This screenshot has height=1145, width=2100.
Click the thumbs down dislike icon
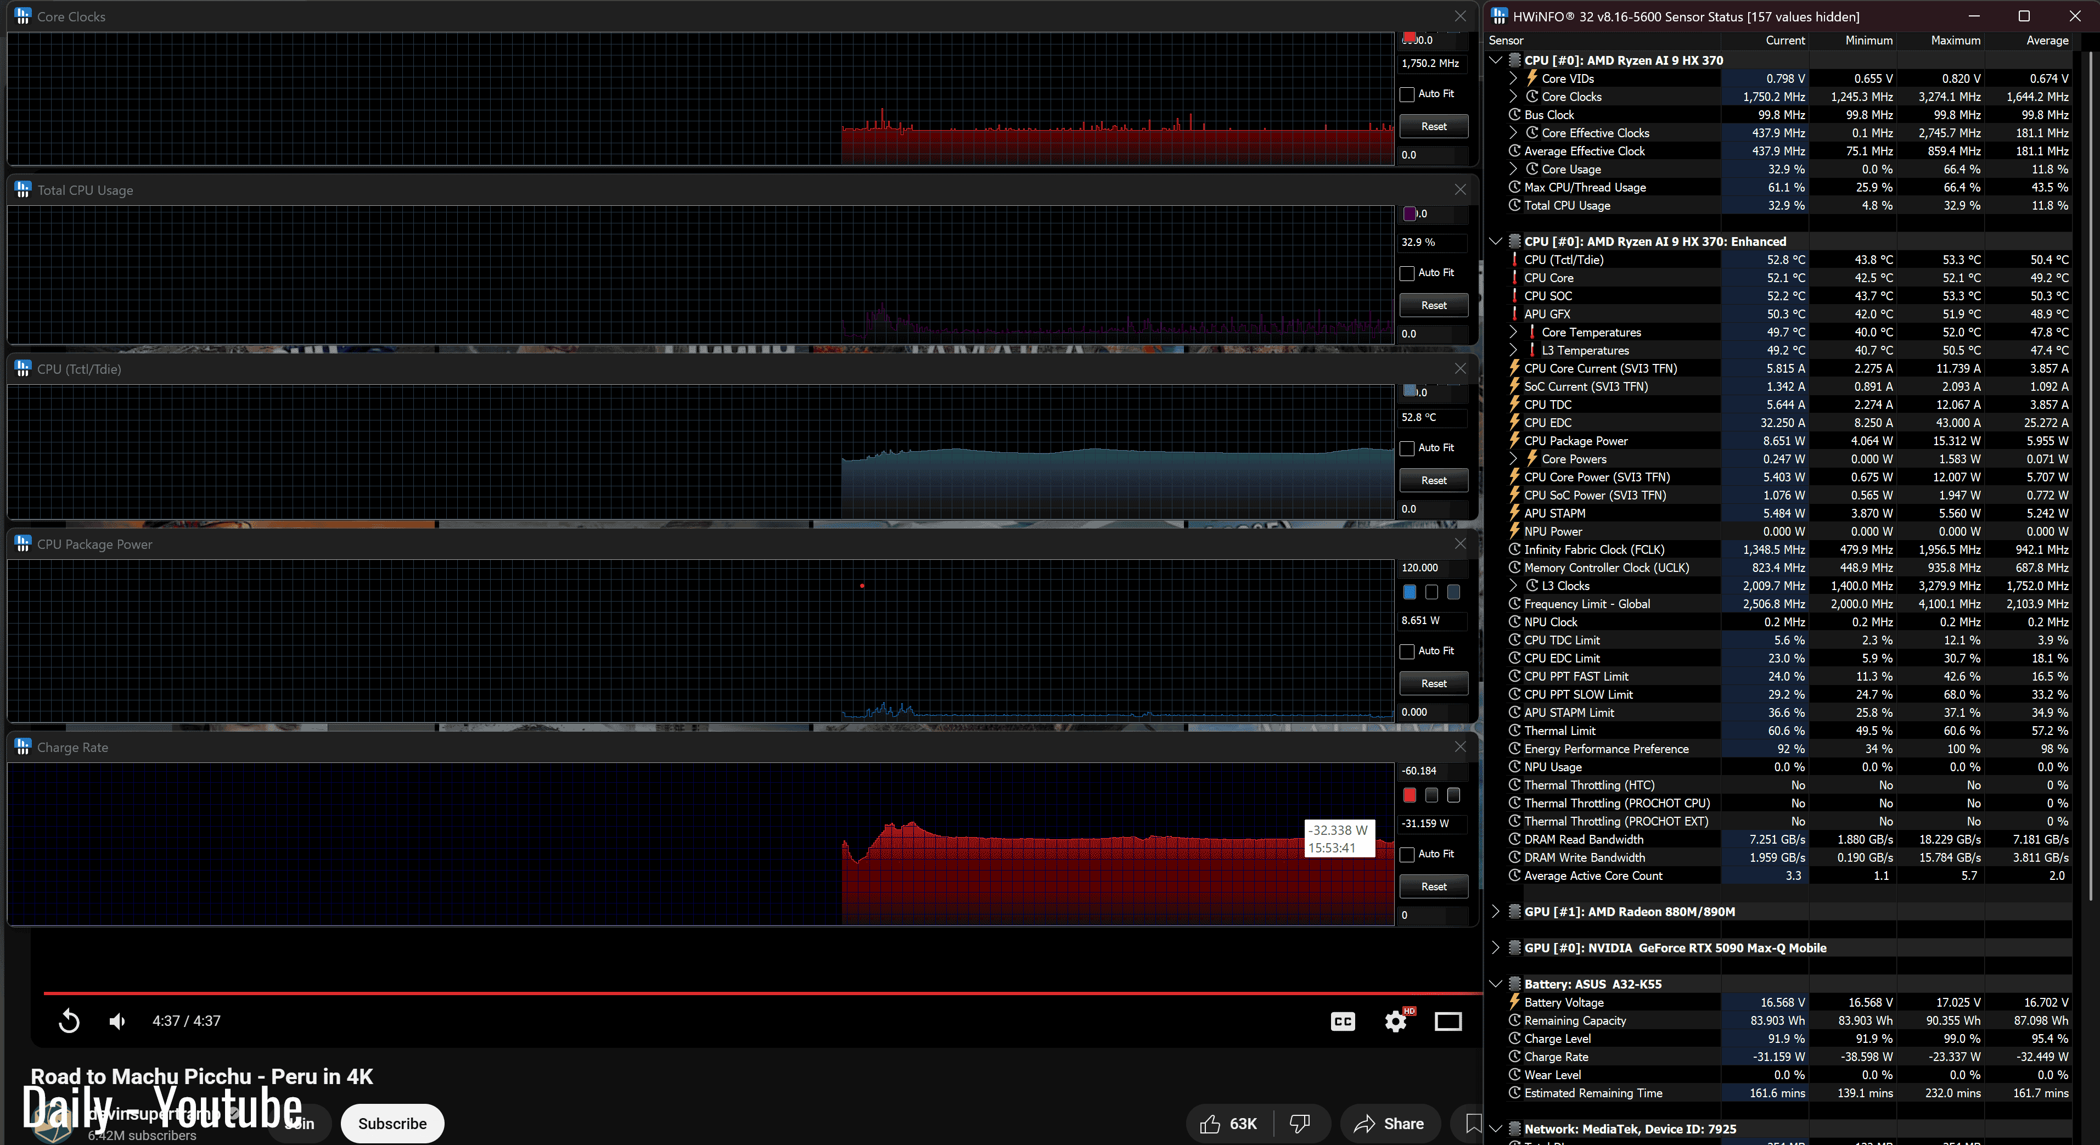(1300, 1124)
